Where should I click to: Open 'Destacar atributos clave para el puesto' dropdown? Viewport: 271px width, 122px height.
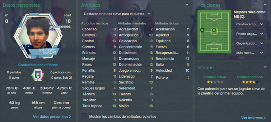pyautogui.click(x=118, y=14)
